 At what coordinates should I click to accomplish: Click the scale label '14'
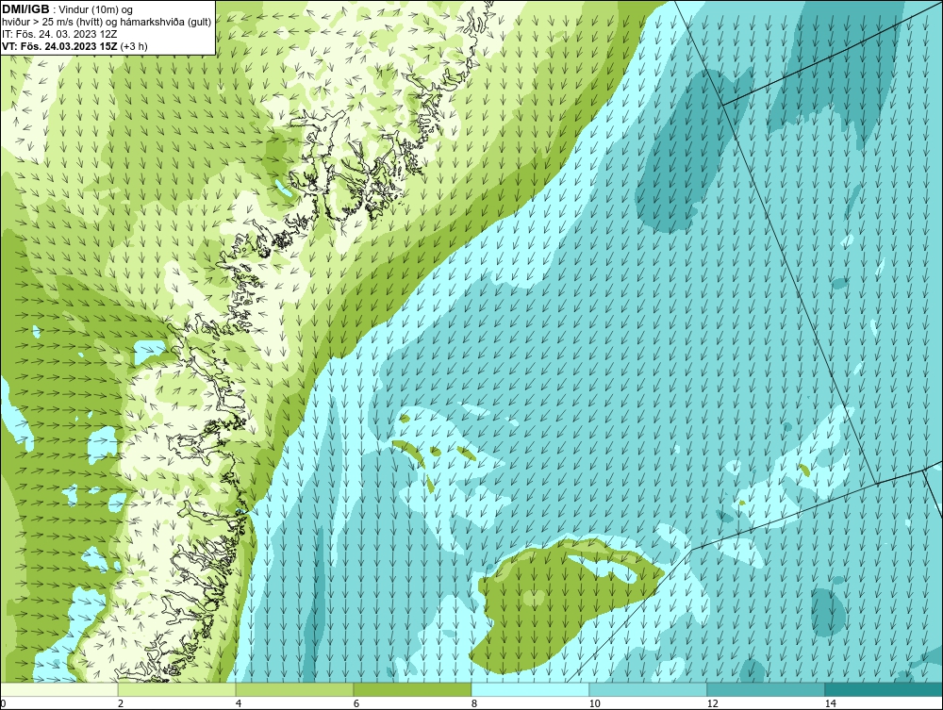click(831, 703)
